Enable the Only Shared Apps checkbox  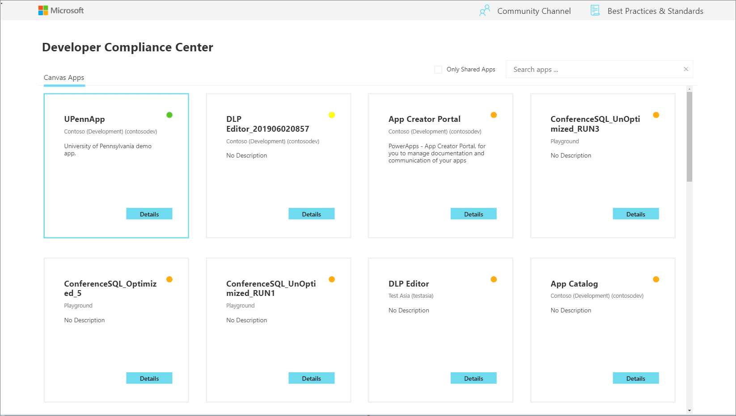438,70
